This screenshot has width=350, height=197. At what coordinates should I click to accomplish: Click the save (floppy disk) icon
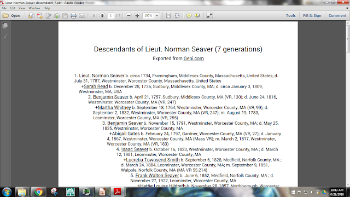(65, 16)
